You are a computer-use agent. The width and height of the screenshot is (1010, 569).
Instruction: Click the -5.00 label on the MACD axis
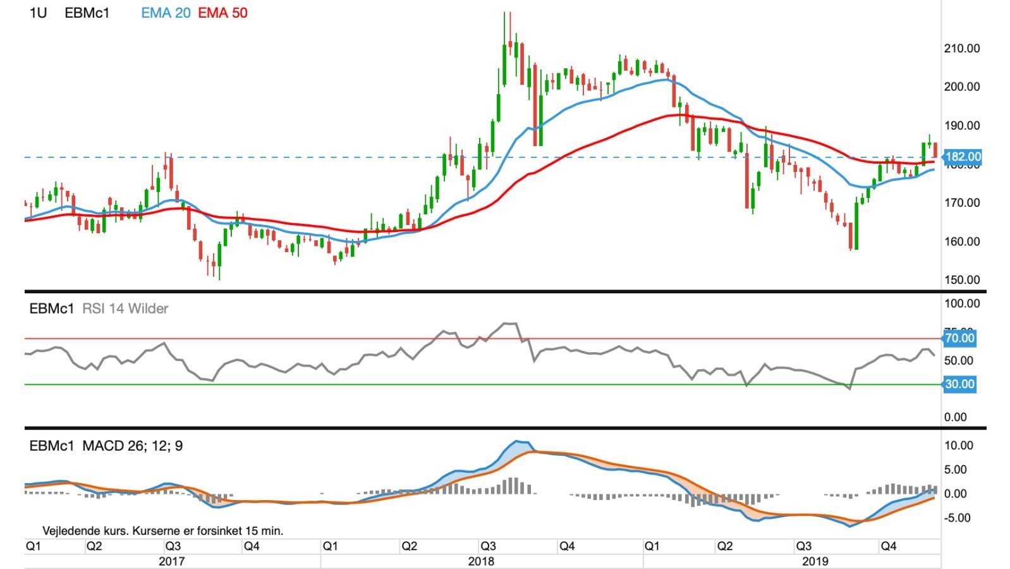[958, 518]
